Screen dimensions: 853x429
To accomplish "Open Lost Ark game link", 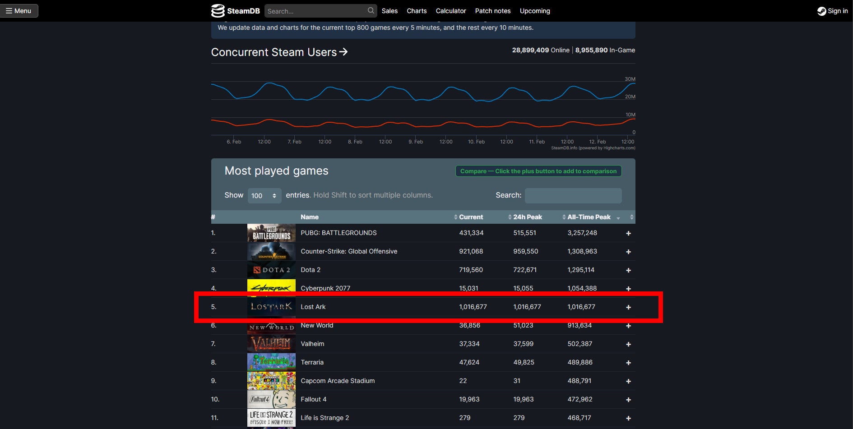I will point(313,307).
